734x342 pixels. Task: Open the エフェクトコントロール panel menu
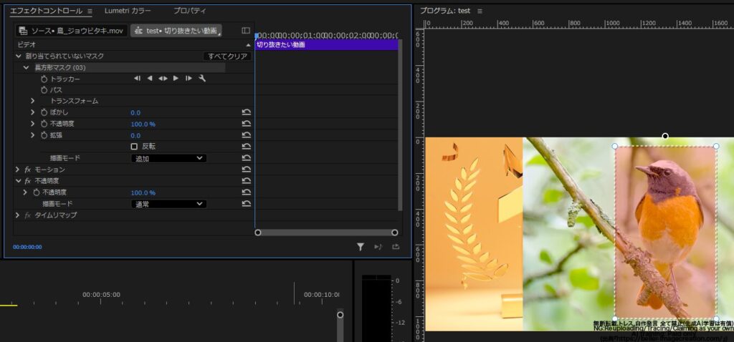(90, 11)
